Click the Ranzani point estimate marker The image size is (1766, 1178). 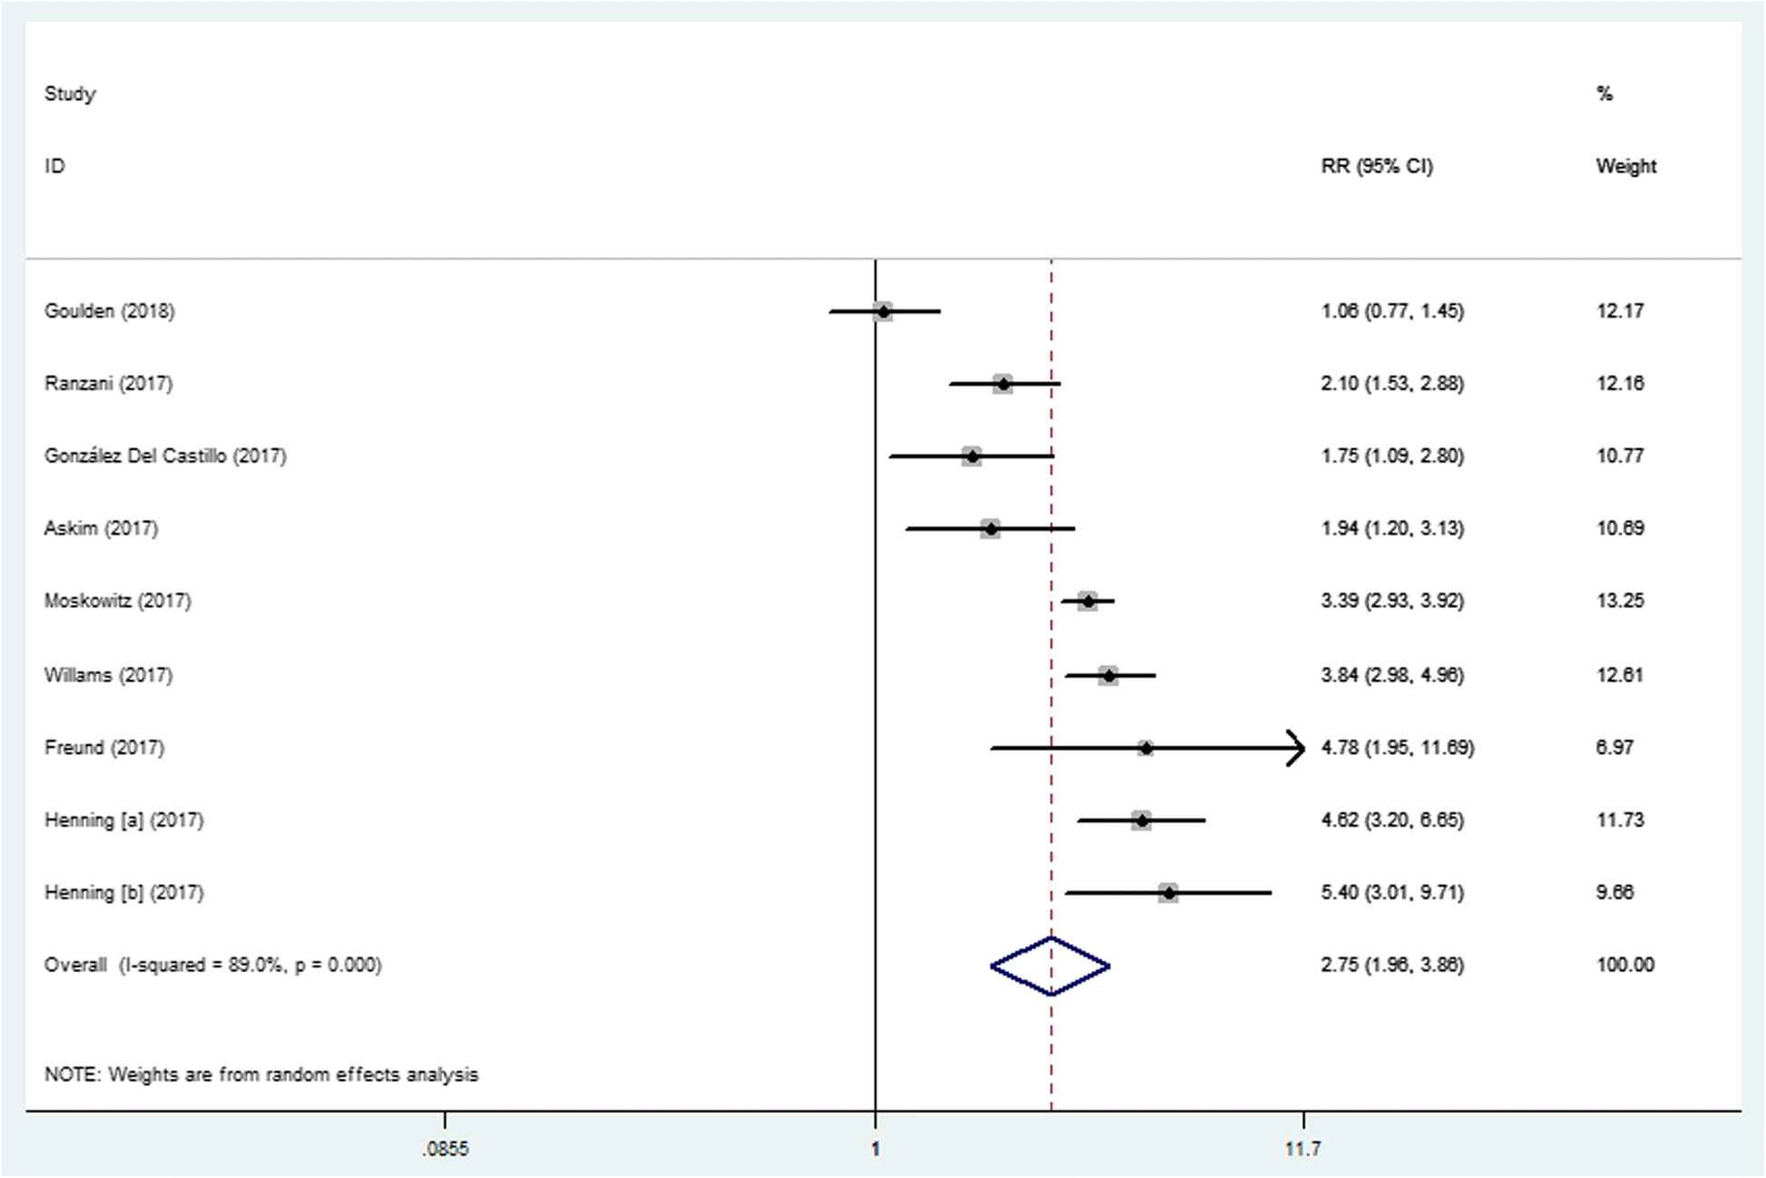(x=1003, y=385)
